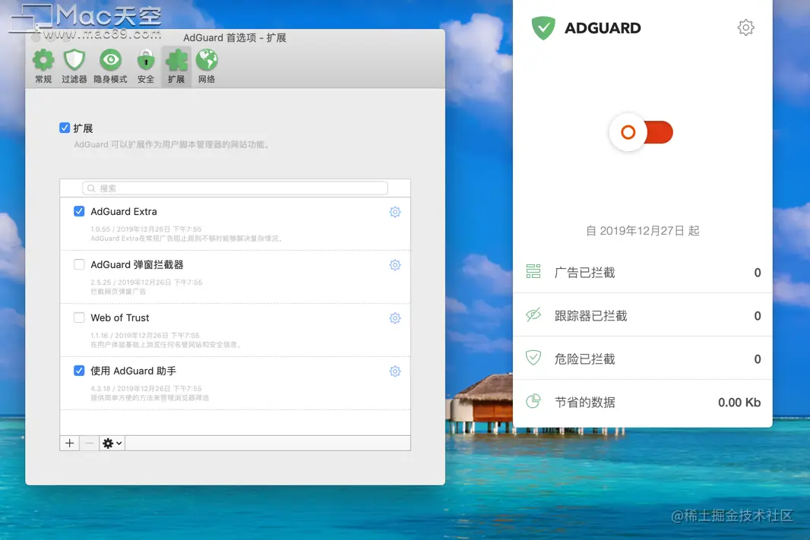
Task: Select the 广告已拦截 statistics row text
Action: pos(585,273)
